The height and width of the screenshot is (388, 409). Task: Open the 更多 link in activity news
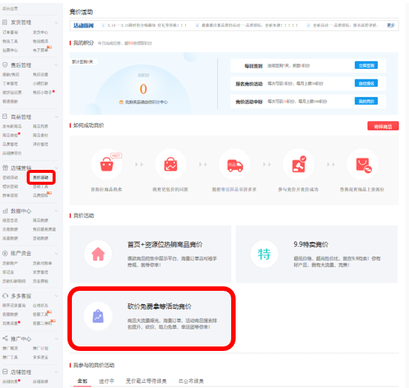click(x=390, y=25)
